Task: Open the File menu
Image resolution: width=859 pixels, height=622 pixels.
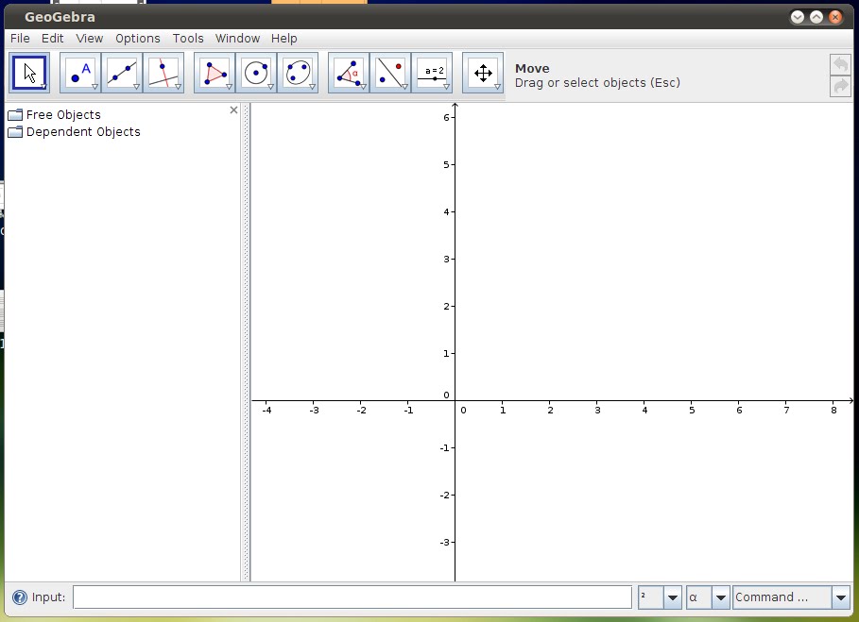Action: coord(20,39)
